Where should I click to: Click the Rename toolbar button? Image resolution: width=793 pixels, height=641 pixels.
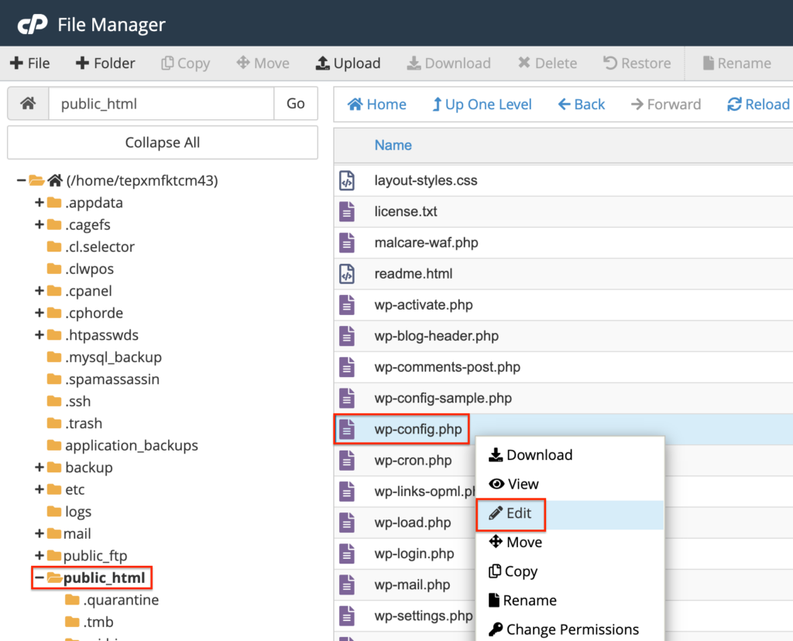pos(737,63)
